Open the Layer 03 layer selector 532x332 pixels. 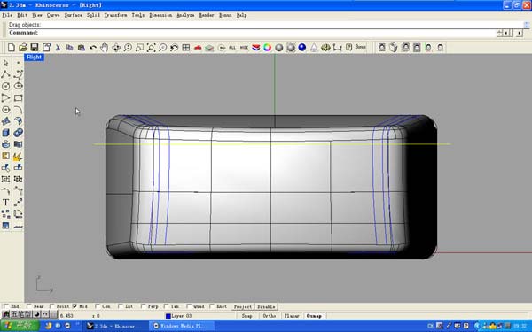(x=179, y=316)
